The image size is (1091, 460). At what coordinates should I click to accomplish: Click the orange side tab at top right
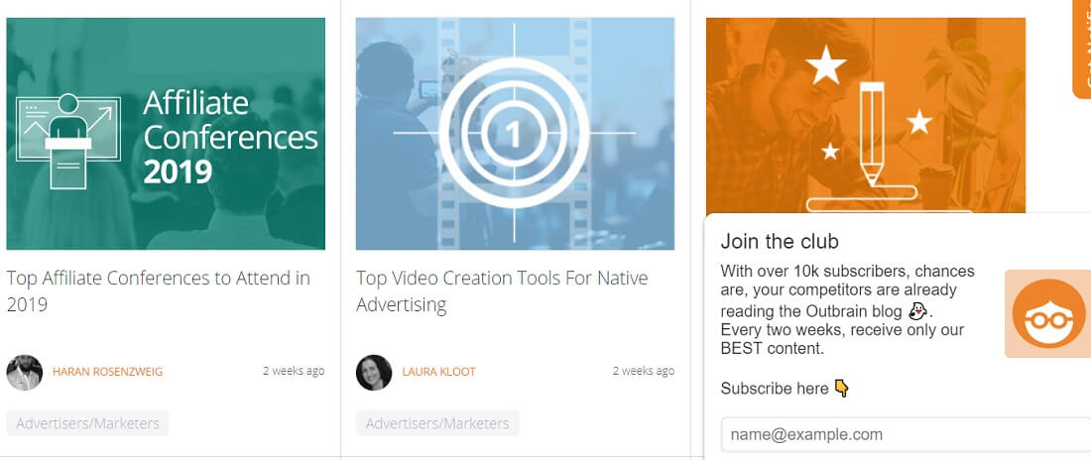coord(1082,48)
